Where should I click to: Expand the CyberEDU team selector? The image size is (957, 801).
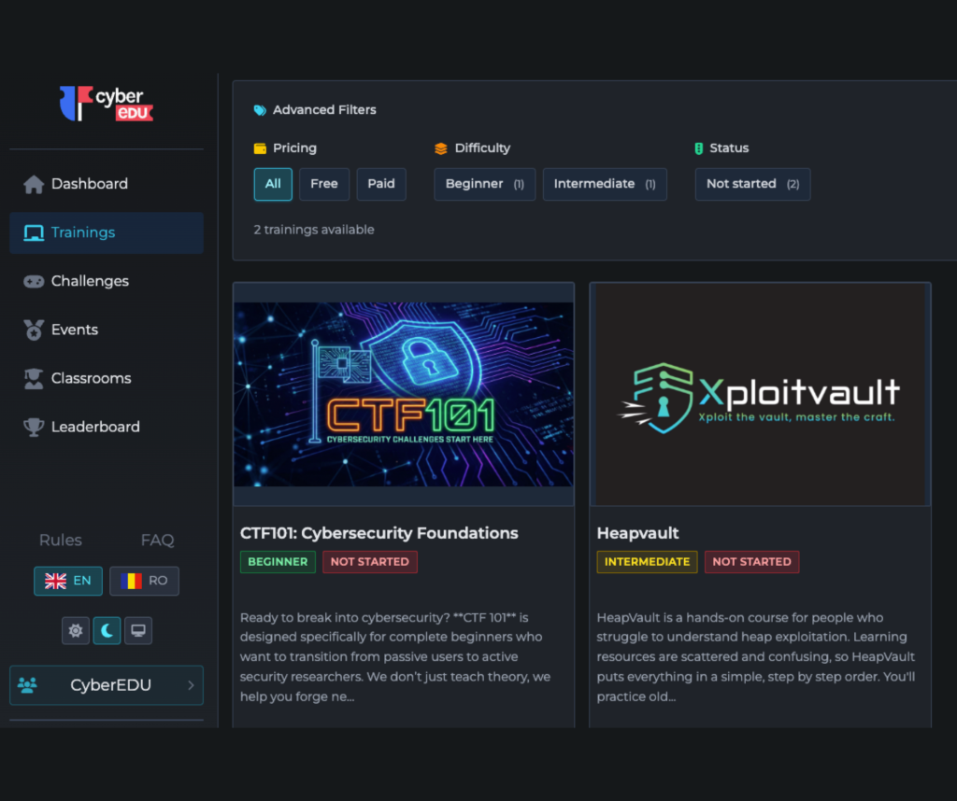(106, 685)
